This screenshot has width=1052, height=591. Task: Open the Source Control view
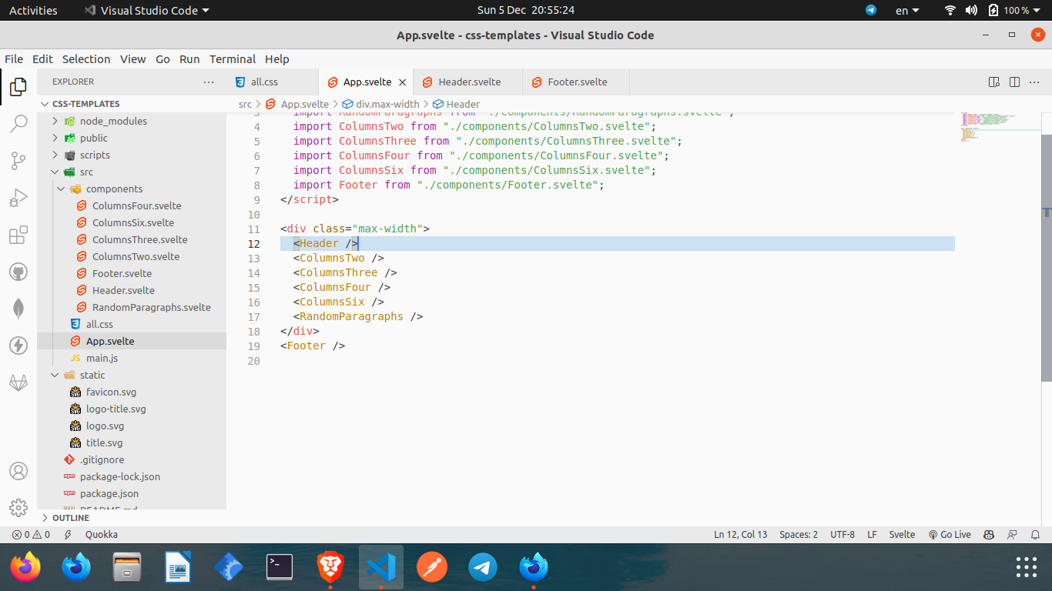[x=18, y=161]
